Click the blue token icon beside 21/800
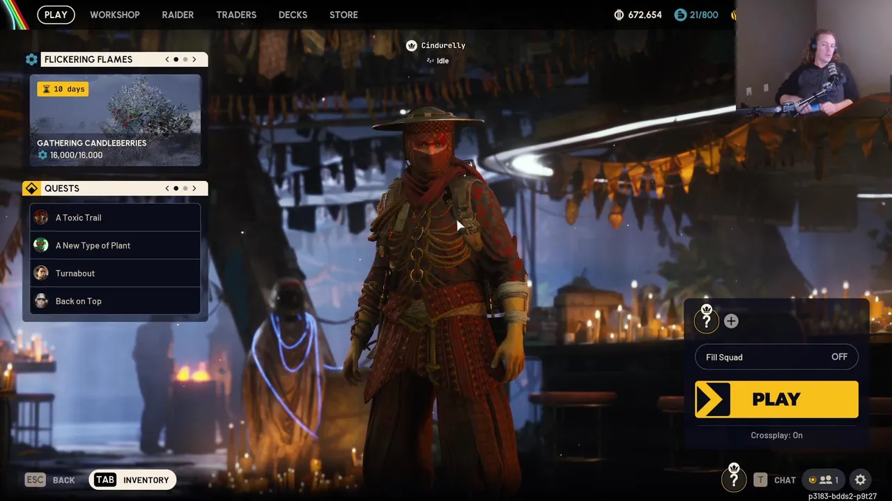The width and height of the screenshot is (892, 501). 680,15
